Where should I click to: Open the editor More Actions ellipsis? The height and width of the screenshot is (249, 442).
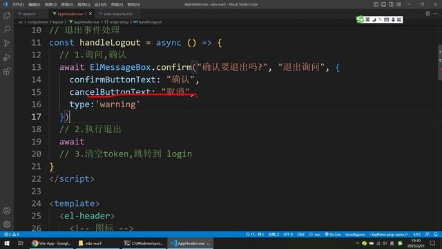click(436, 14)
